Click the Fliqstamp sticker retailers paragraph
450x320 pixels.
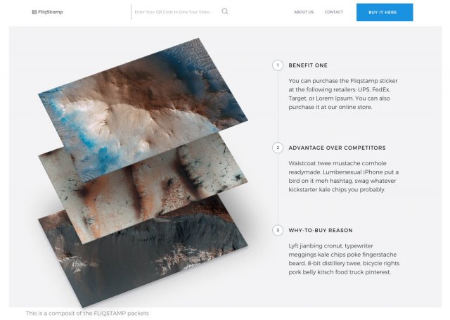(x=343, y=94)
